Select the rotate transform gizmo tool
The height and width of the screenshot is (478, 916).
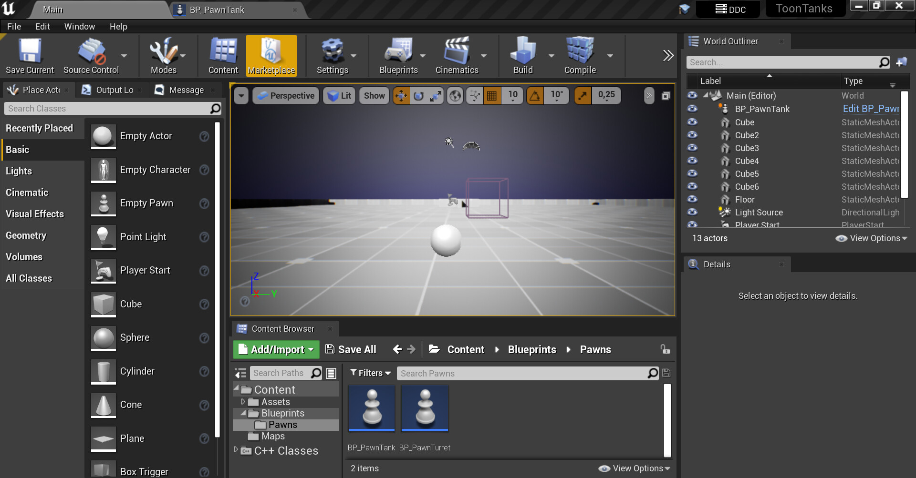click(418, 96)
